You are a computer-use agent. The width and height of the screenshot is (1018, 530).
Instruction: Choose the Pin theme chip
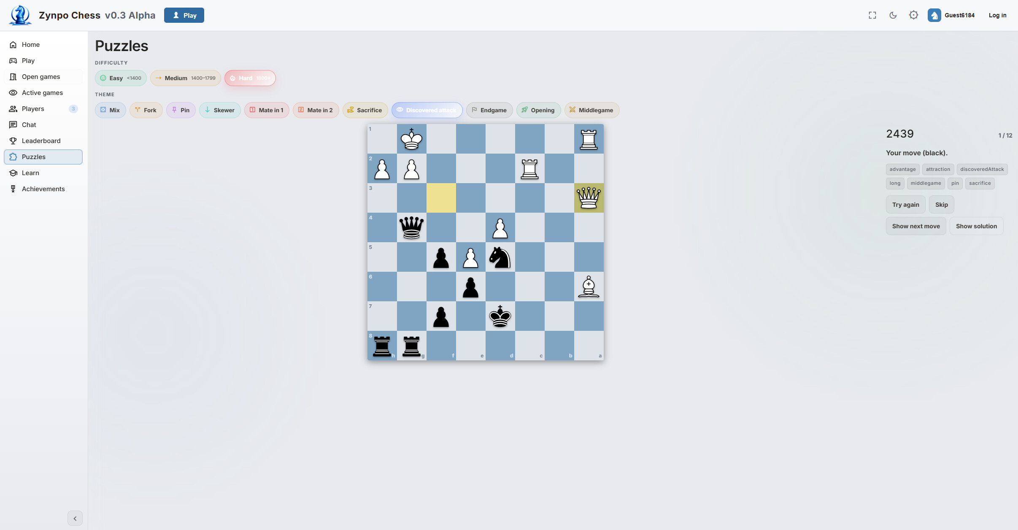pyautogui.click(x=181, y=110)
